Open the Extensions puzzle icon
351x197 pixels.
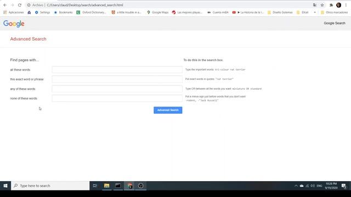[x=331, y=5]
